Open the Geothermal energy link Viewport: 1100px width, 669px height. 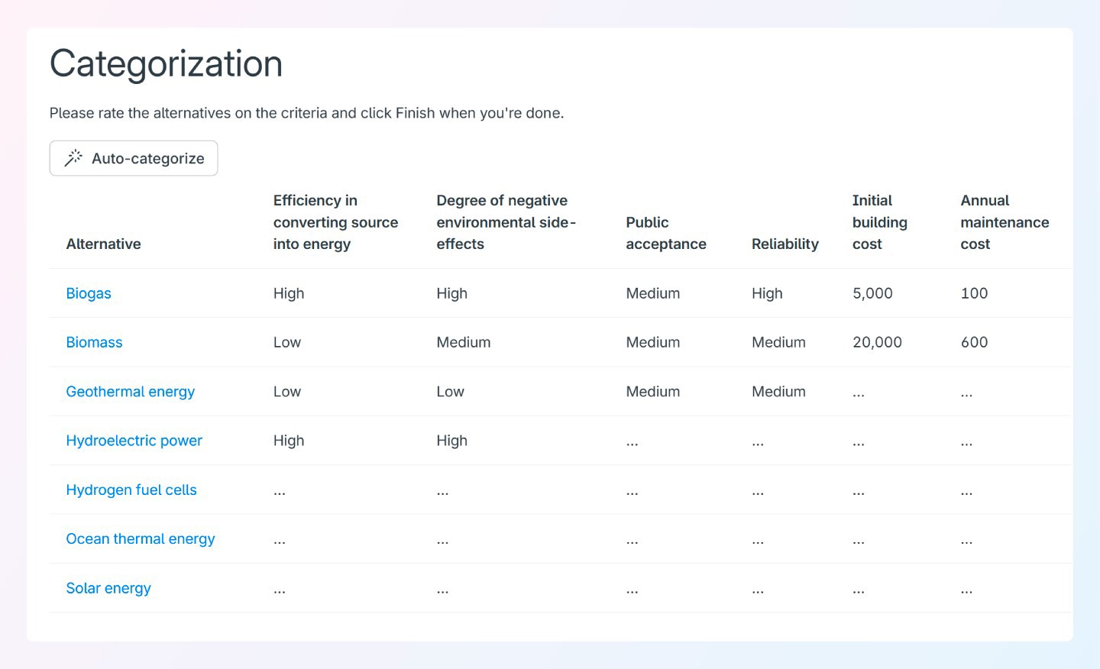click(130, 392)
